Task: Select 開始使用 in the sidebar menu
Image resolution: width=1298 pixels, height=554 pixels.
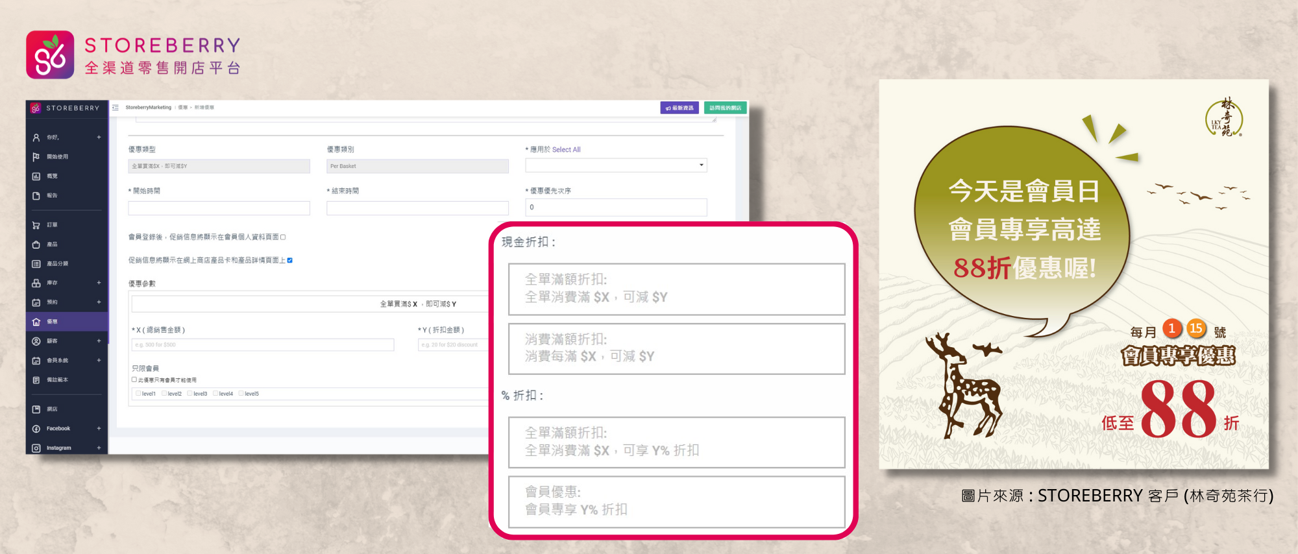Action: click(x=57, y=157)
